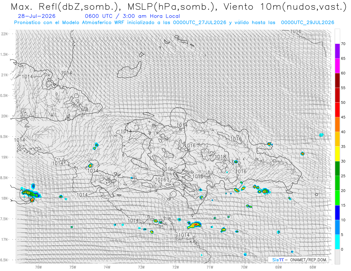Click the '0600 UTC / 3:00 am Hora Local' time
Screen dimensions: 351x271
click(133, 16)
